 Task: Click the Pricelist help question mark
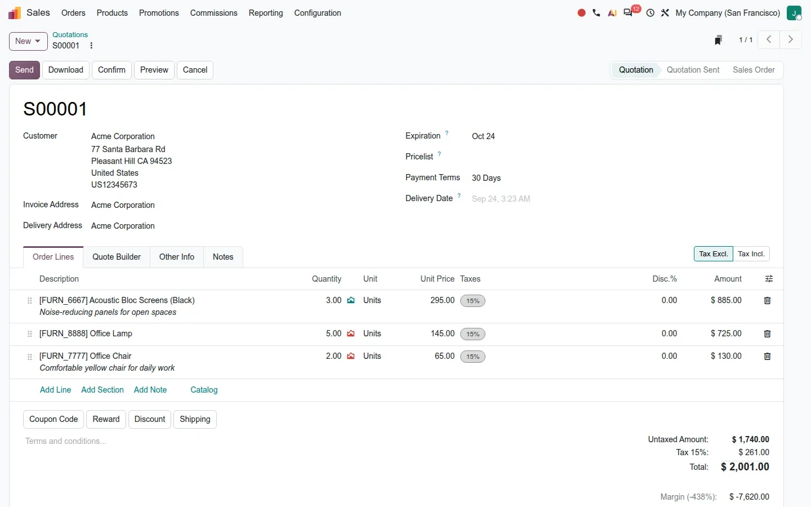(439, 154)
